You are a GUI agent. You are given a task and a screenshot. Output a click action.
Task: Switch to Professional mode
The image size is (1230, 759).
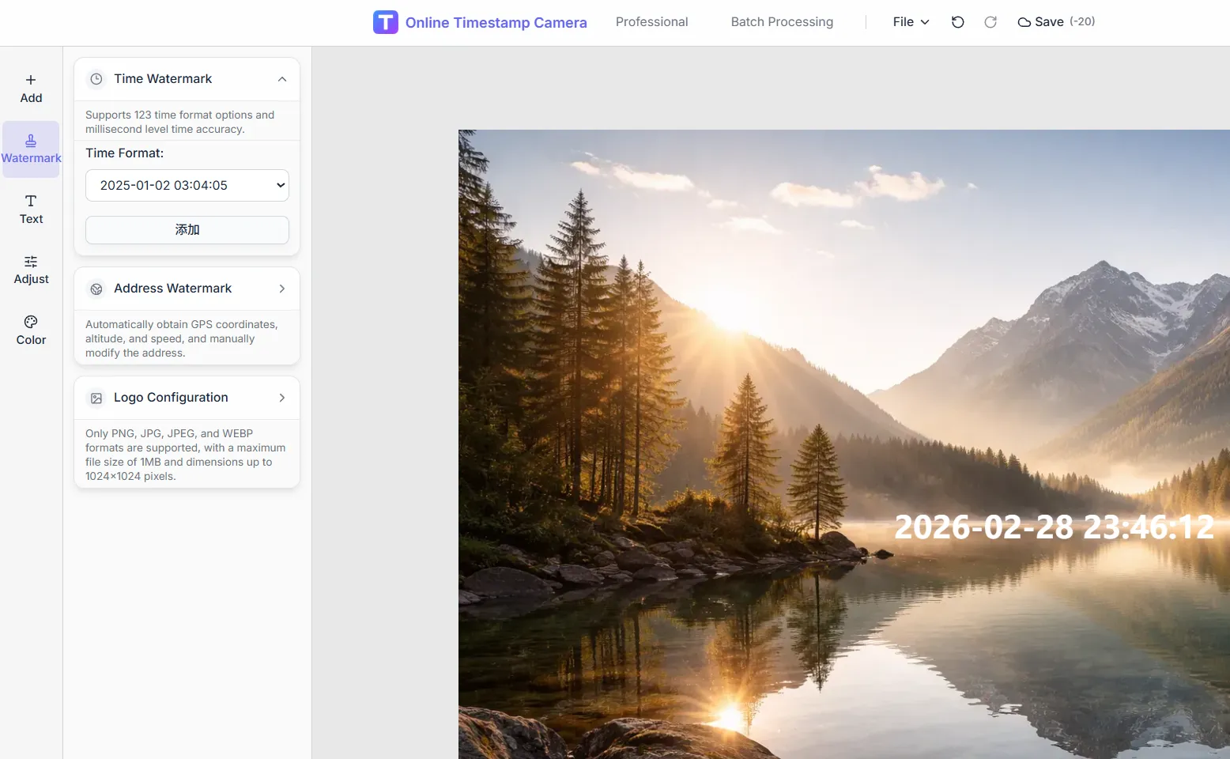[651, 21]
